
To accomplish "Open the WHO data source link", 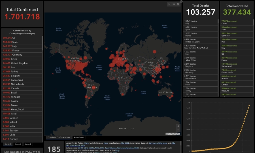I will click(x=80, y=148).
